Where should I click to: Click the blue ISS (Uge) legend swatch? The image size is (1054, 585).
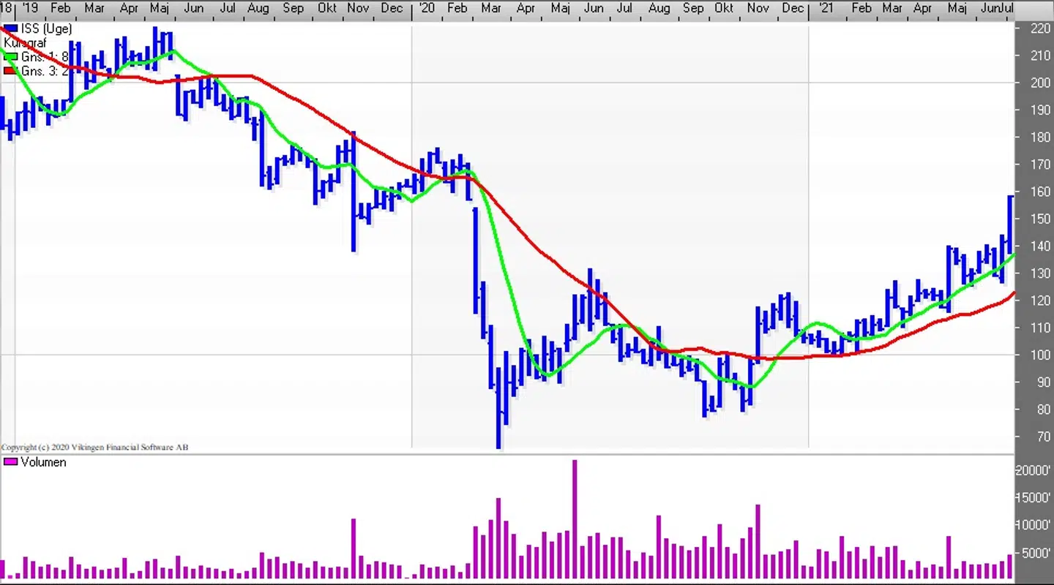click(x=10, y=29)
